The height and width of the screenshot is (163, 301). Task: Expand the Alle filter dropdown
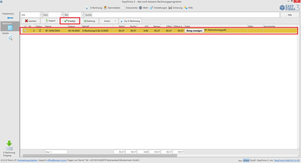tap(41, 14)
